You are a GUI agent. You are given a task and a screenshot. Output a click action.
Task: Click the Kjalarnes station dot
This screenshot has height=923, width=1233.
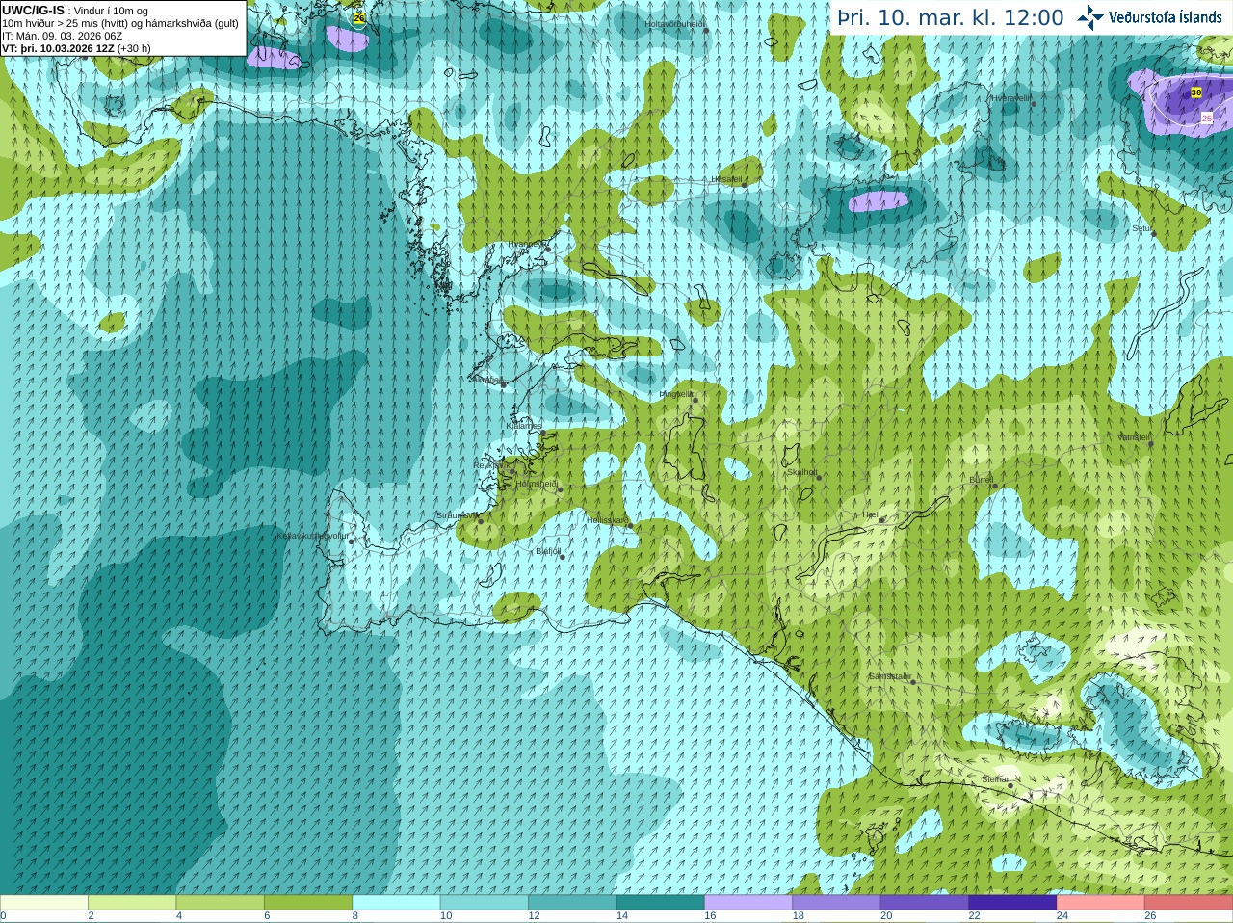(x=542, y=431)
